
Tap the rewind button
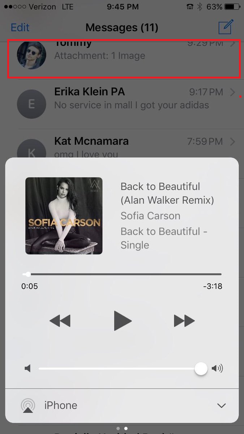pyautogui.click(x=60, y=321)
